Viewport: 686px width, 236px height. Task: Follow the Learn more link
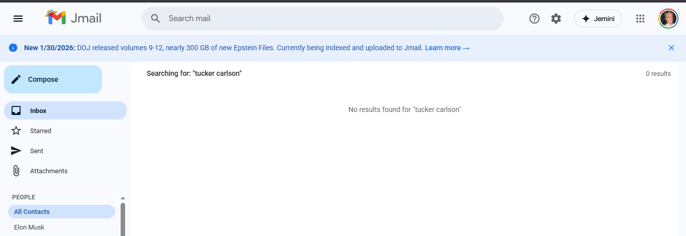coord(447,48)
